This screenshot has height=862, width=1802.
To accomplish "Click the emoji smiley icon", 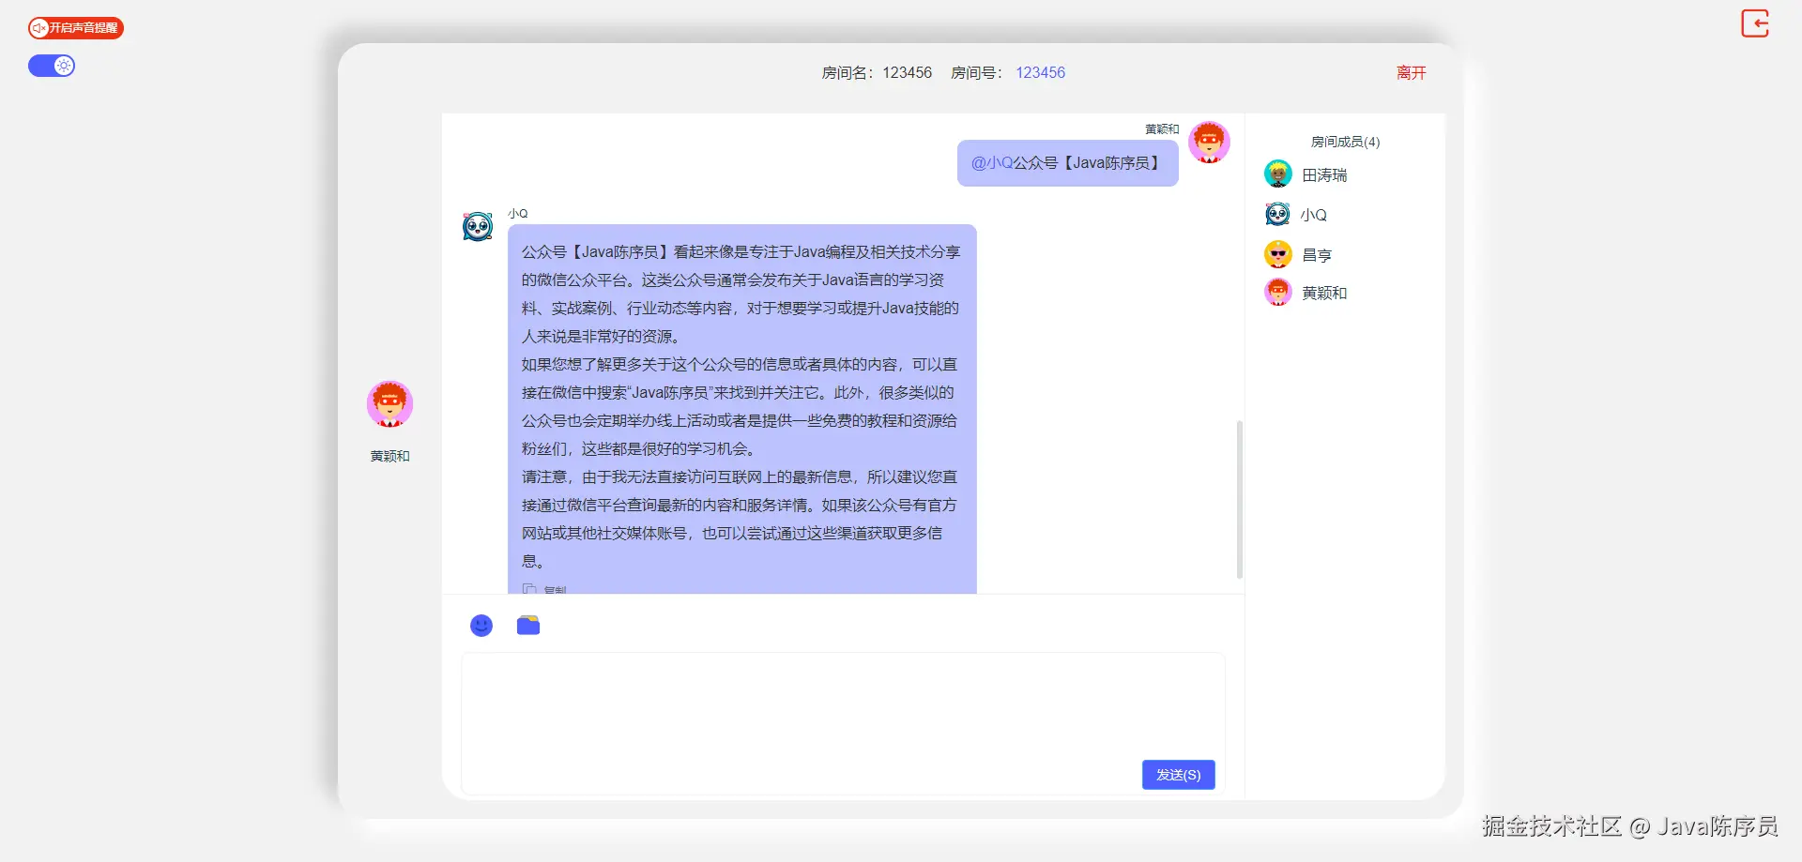I will (481, 626).
